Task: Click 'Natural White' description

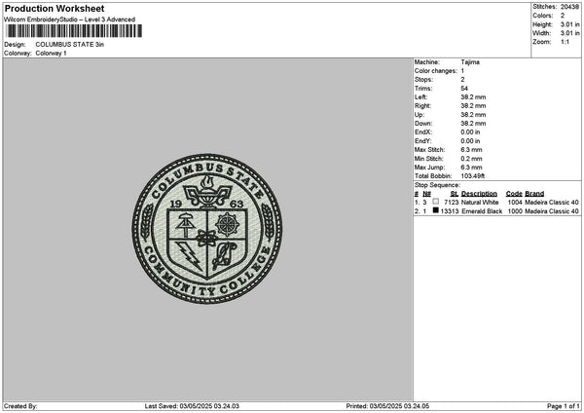Action: [480, 203]
